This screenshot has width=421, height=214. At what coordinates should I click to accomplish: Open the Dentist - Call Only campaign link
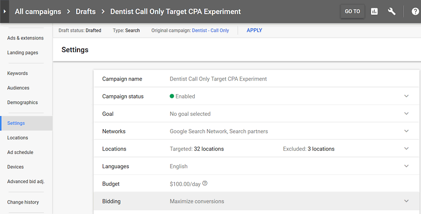coord(209,30)
